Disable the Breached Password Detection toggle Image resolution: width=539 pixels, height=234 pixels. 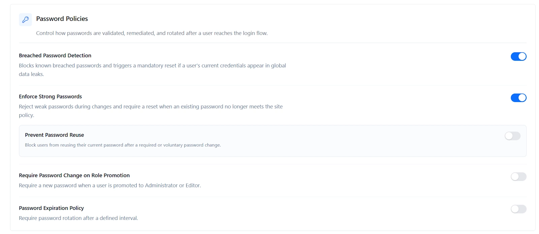point(518,56)
